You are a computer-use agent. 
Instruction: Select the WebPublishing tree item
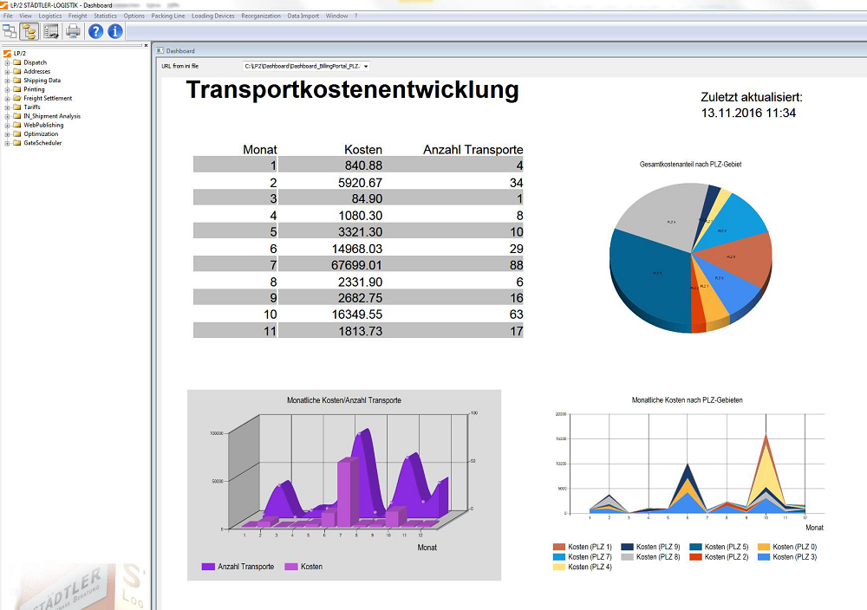[x=43, y=125]
